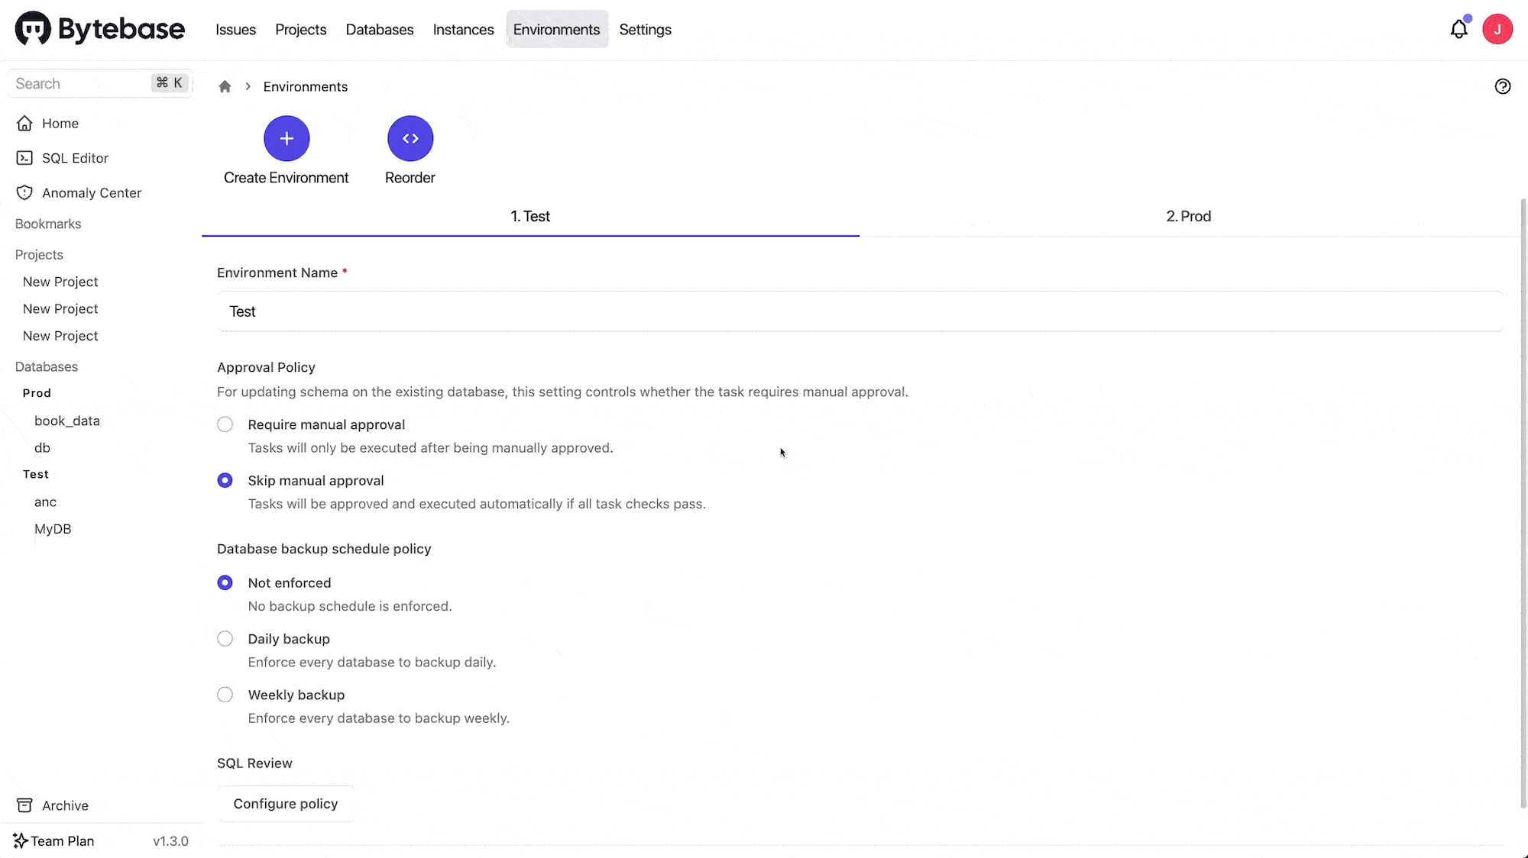Click the Test group in Databases
The image size is (1528, 858).
36,474
